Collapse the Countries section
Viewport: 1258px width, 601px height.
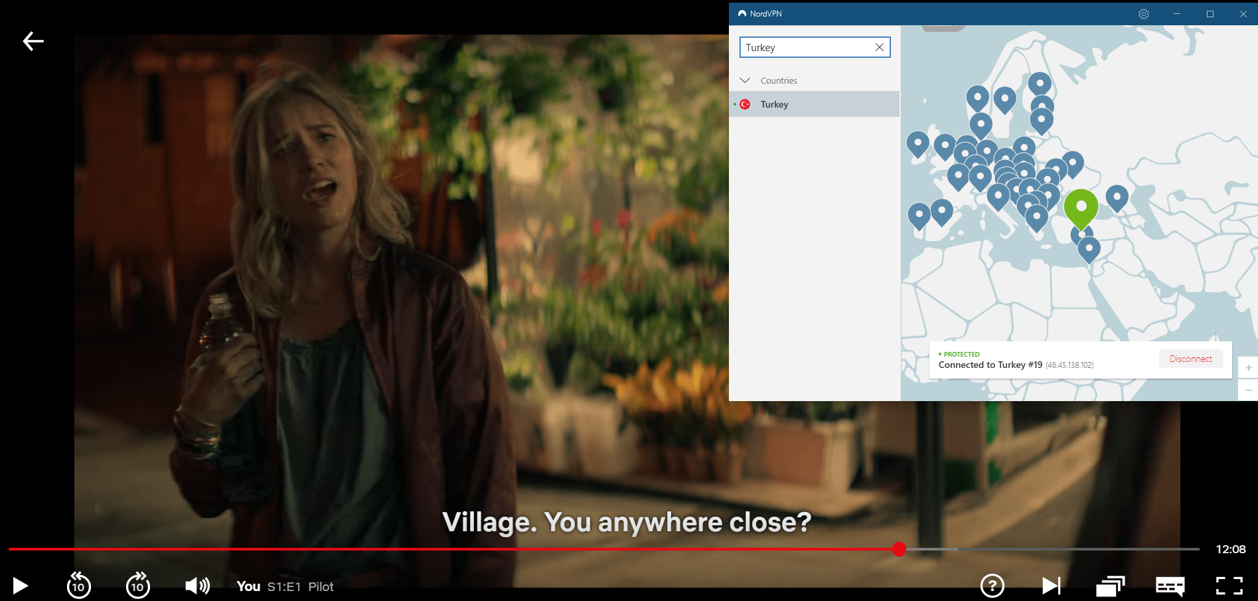[745, 80]
